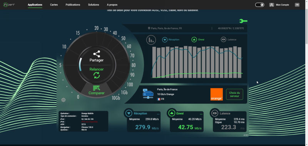Click the circular progress arc inside the gauge
Screen dimensions: 308x146
coord(80,65)
